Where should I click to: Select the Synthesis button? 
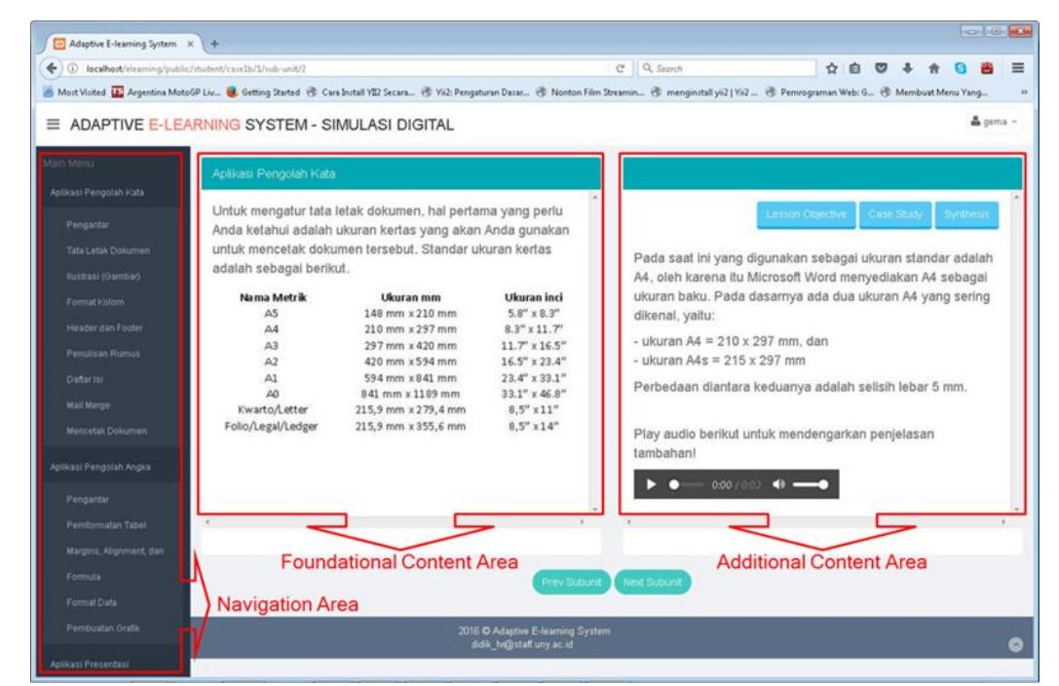click(x=965, y=215)
